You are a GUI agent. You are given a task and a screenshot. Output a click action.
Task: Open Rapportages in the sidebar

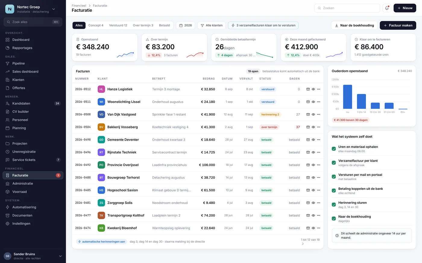(33, 48)
